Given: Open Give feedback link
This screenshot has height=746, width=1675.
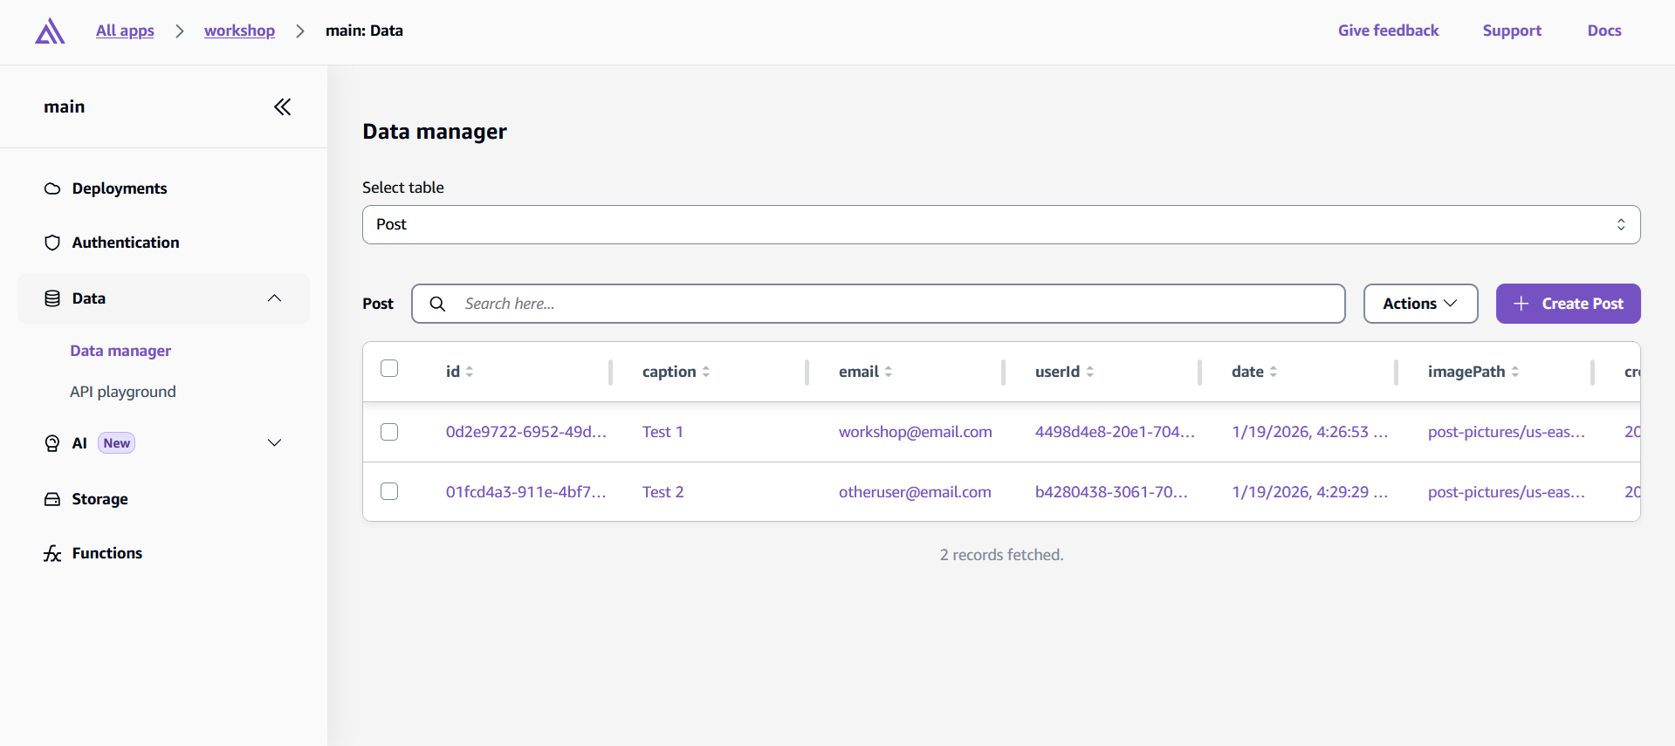Looking at the screenshot, I should point(1388,31).
